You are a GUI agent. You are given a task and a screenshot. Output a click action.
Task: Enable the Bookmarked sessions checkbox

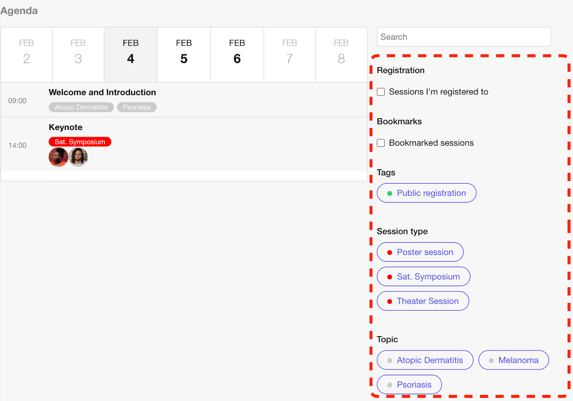(381, 143)
